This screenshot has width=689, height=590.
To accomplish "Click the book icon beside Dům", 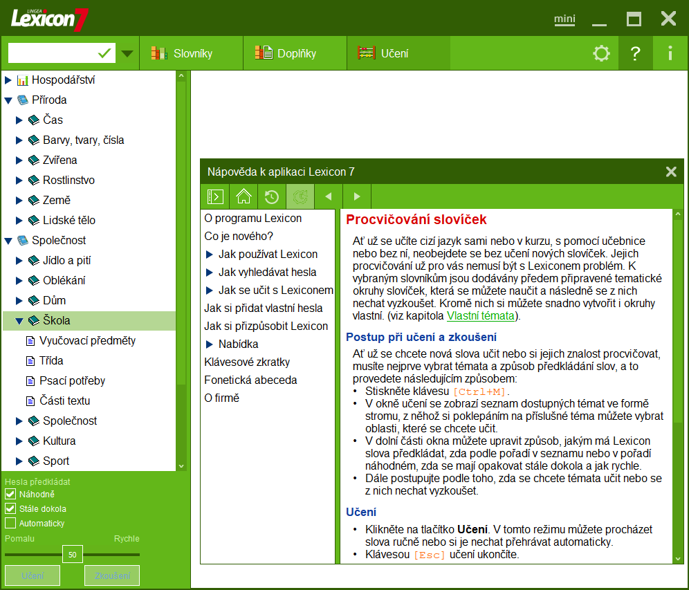I will (34, 300).
